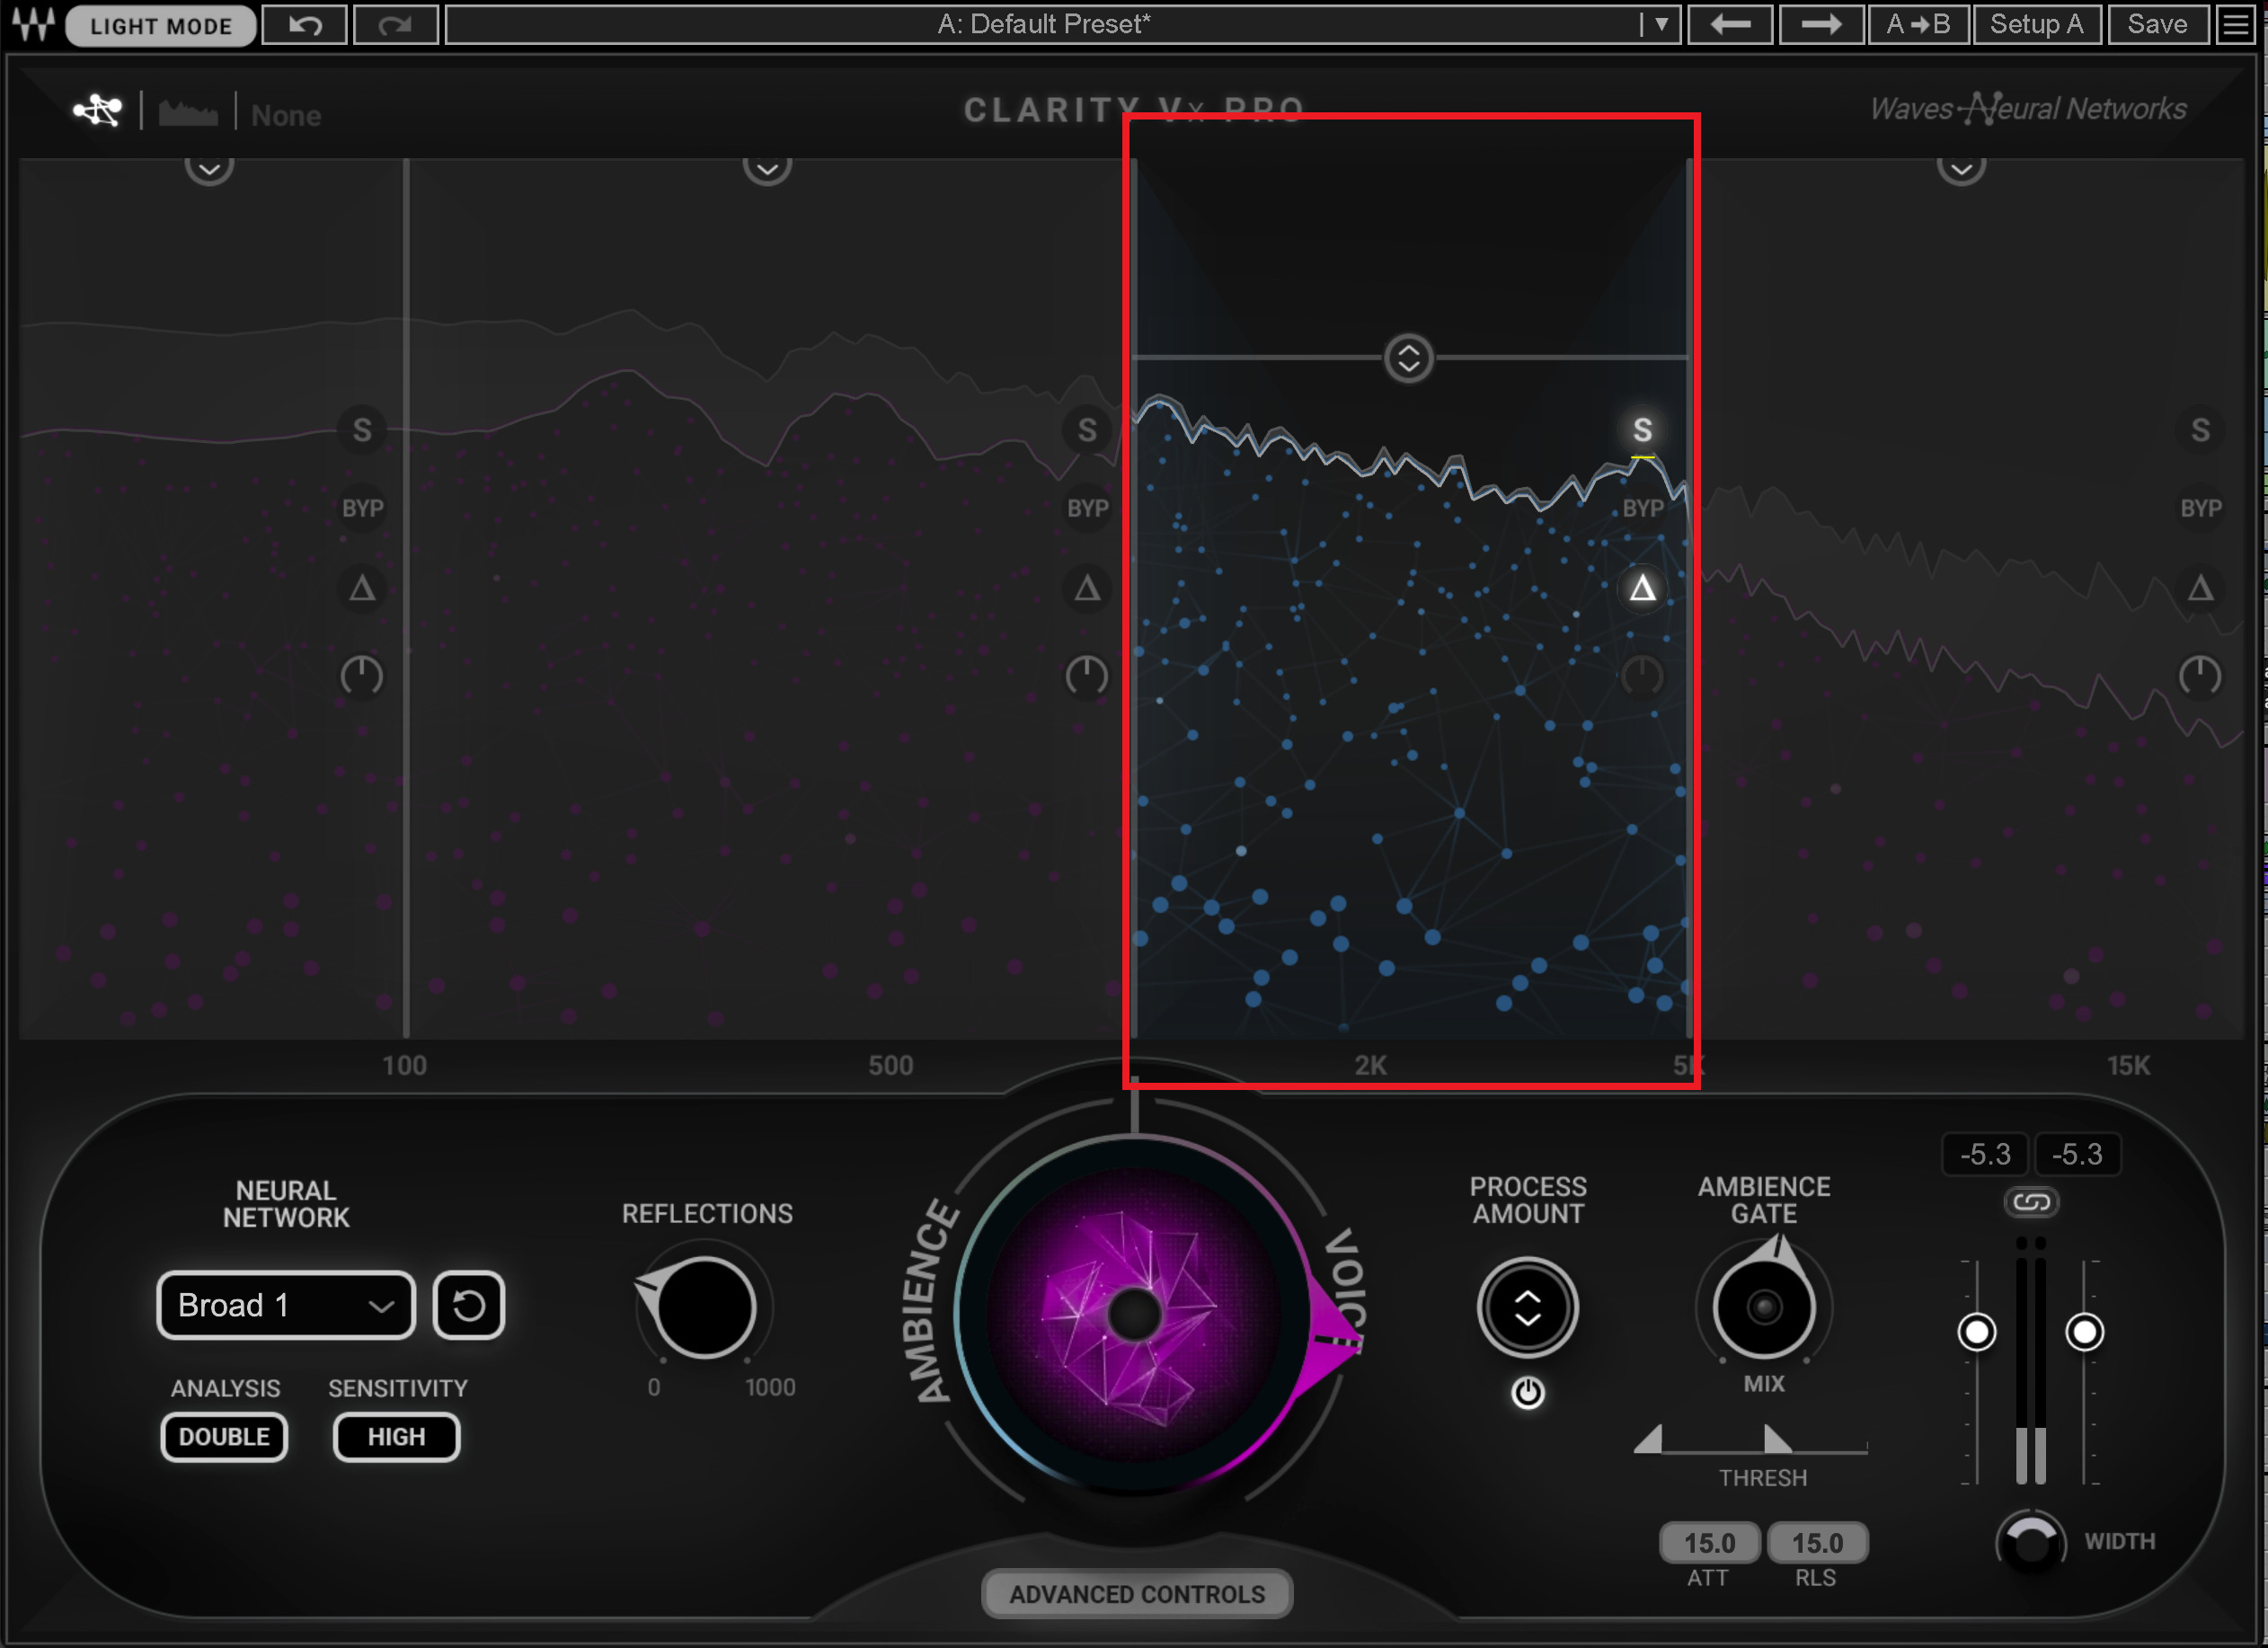Toggle the level faders link icon
This screenshot has width=2268, height=1648.
tap(2031, 1202)
